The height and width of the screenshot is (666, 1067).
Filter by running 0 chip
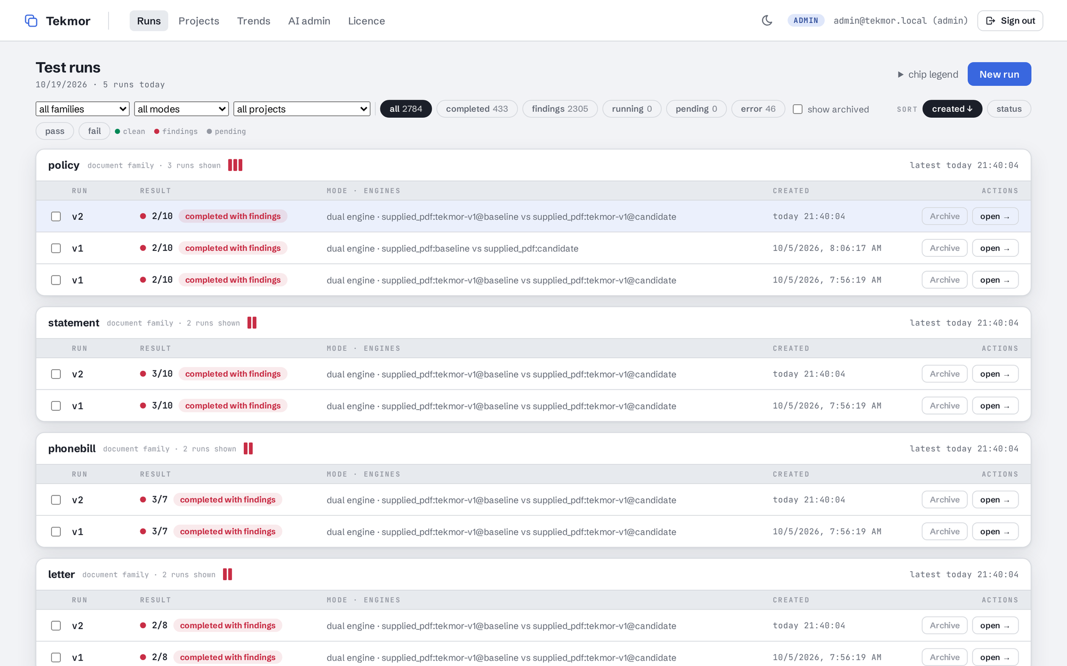coord(632,109)
